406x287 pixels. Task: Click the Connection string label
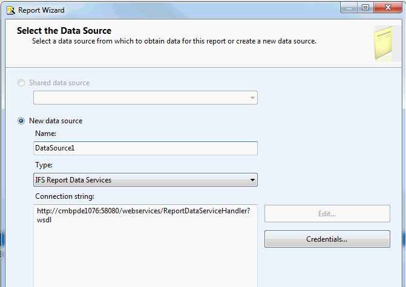[65, 196]
